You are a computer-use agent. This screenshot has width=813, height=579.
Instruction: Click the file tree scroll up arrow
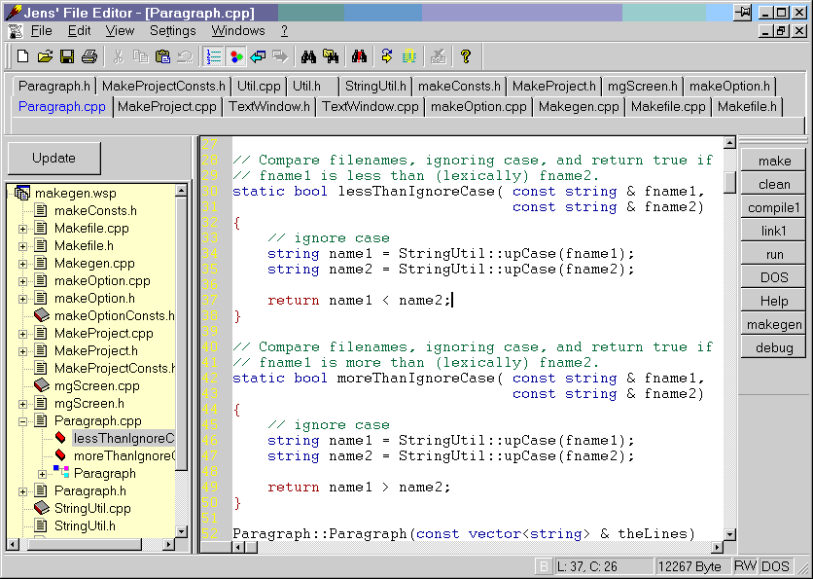(x=181, y=191)
